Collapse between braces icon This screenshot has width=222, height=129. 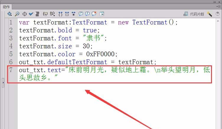(61, 14)
